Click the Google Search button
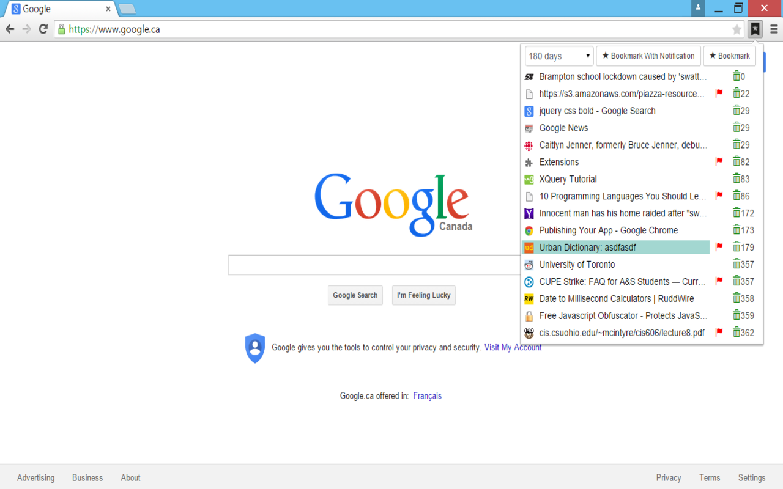 pos(355,295)
